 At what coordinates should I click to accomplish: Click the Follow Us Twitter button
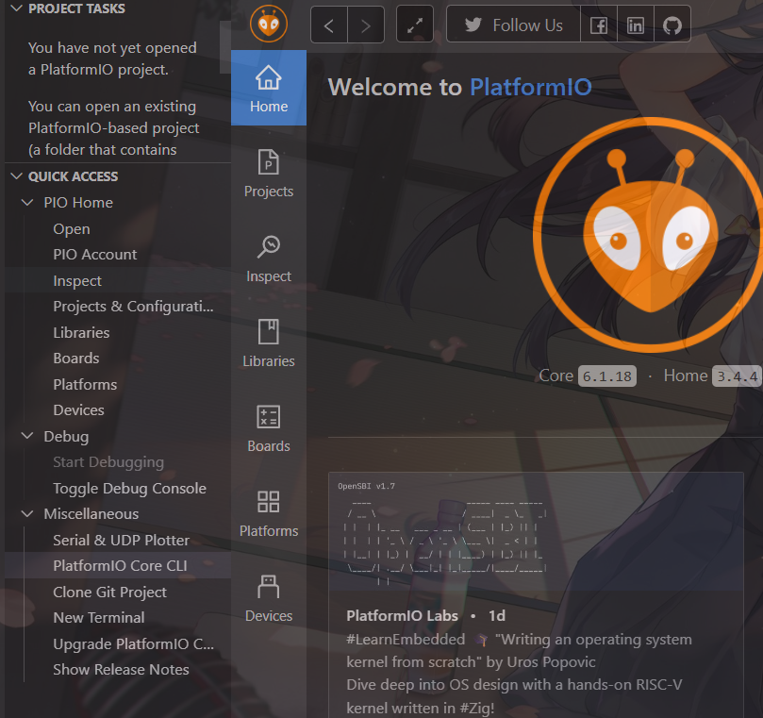513,25
